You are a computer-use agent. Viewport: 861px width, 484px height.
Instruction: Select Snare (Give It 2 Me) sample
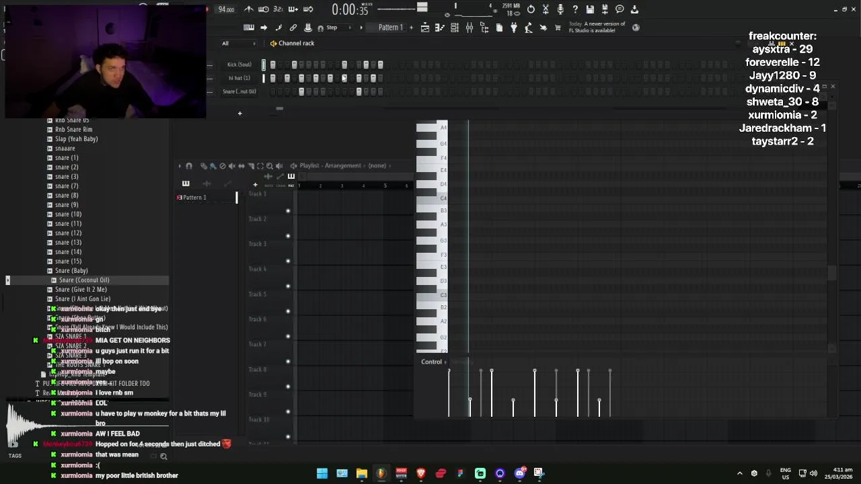coord(81,290)
